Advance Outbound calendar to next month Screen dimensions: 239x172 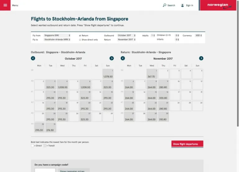(112, 58)
